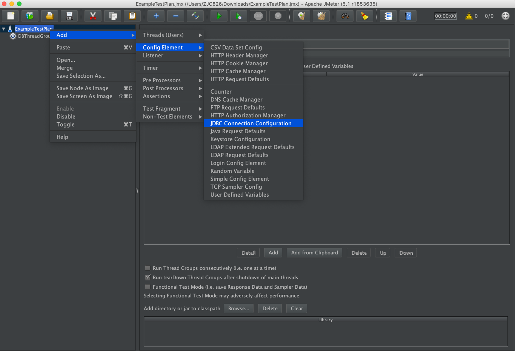The width and height of the screenshot is (515, 351).
Task: Click the Expand All plus icon
Action: (x=156, y=16)
